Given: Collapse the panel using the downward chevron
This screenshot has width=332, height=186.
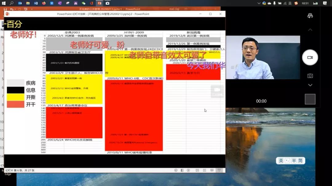Looking at the screenshot, I should [310, 86].
